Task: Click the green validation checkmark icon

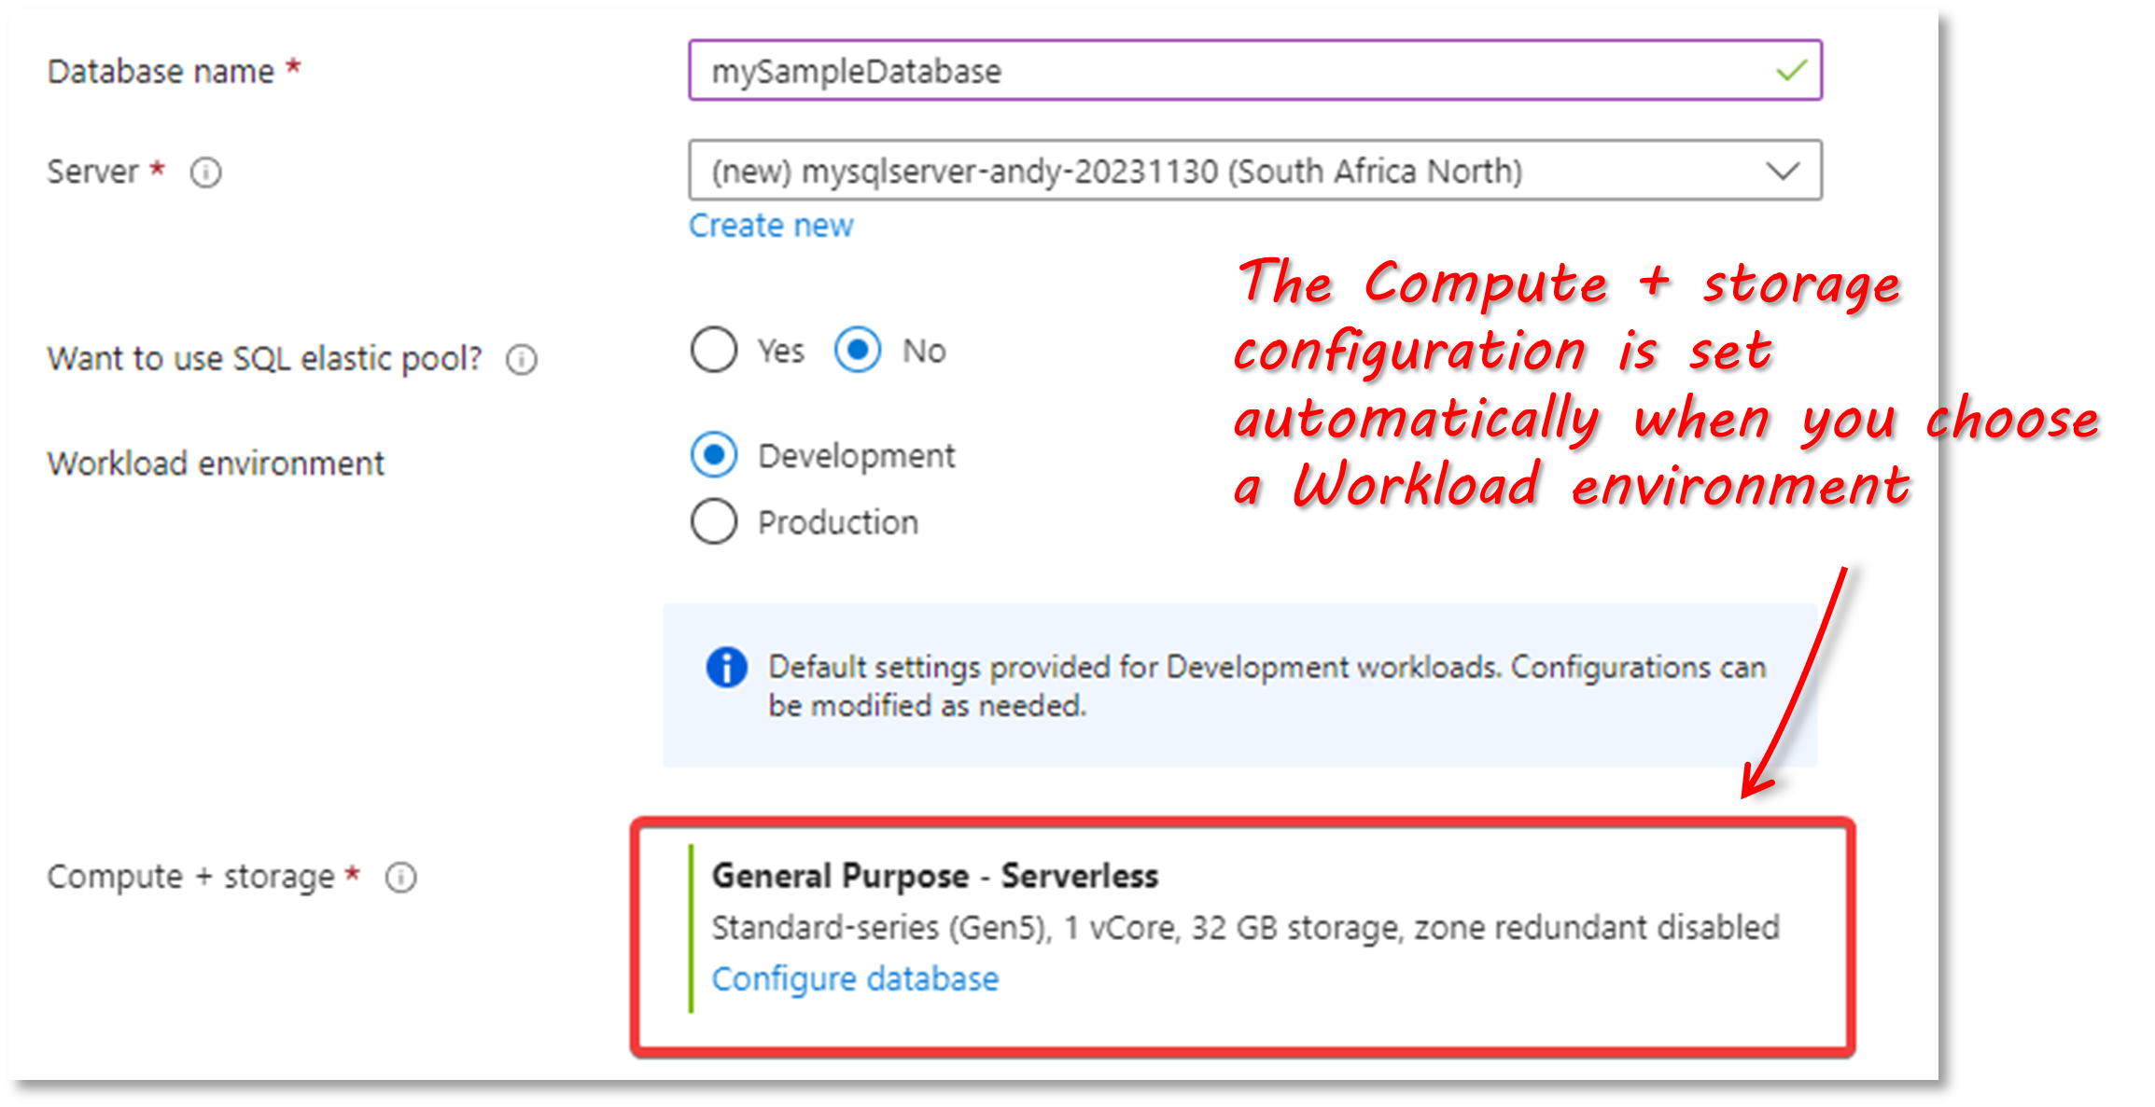Action: tap(1791, 70)
